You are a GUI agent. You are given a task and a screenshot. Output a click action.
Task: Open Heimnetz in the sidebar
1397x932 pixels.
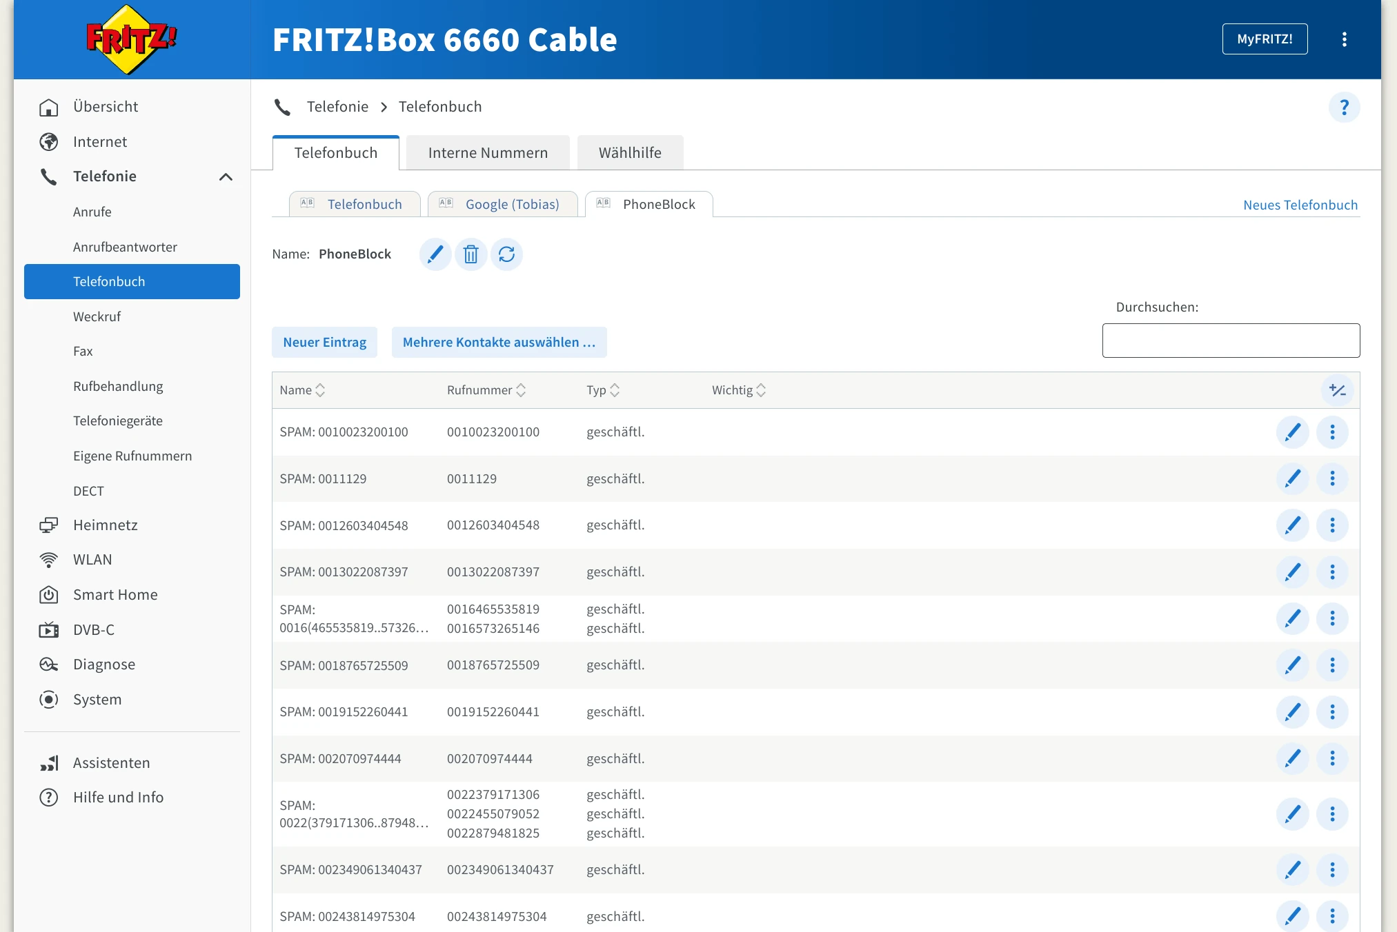tap(106, 525)
